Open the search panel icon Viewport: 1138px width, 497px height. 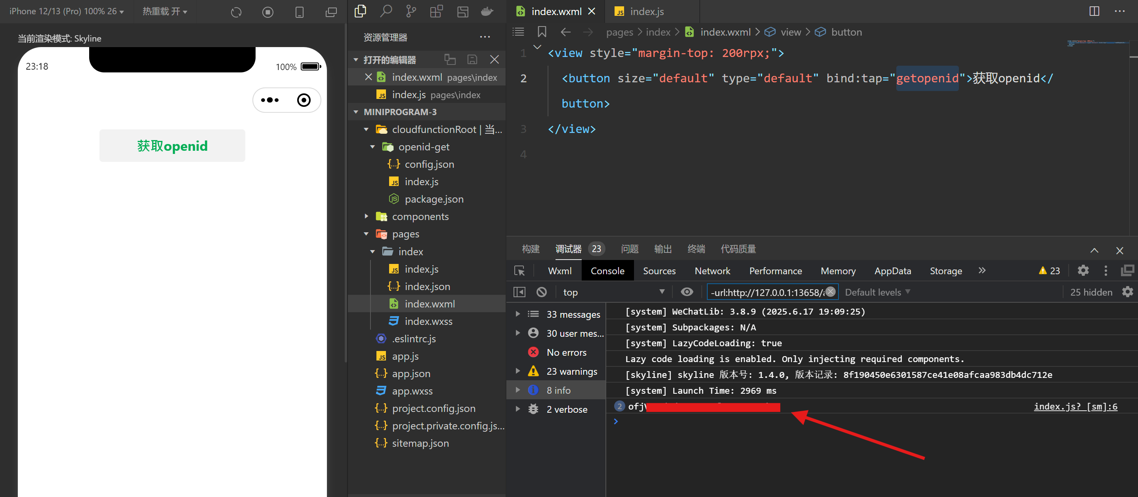pyautogui.click(x=386, y=11)
